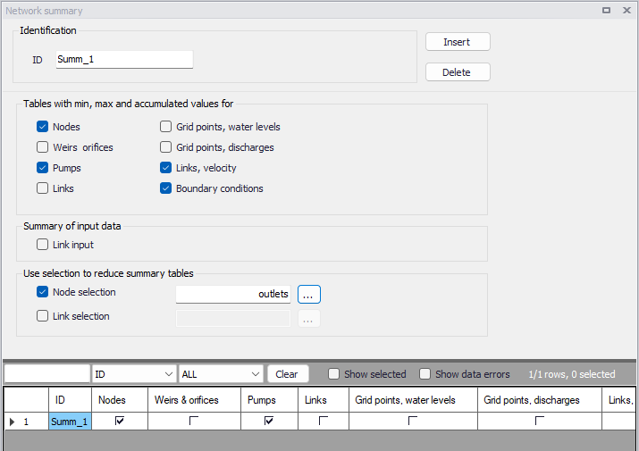Check Grid points, water levels option

[165, 127]
